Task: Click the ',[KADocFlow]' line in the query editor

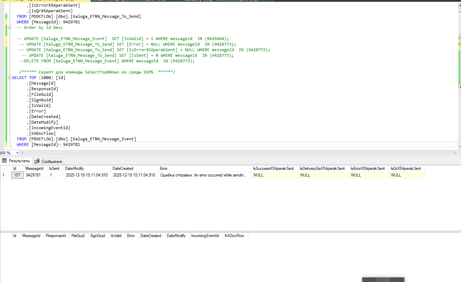Action: [41, 133]
